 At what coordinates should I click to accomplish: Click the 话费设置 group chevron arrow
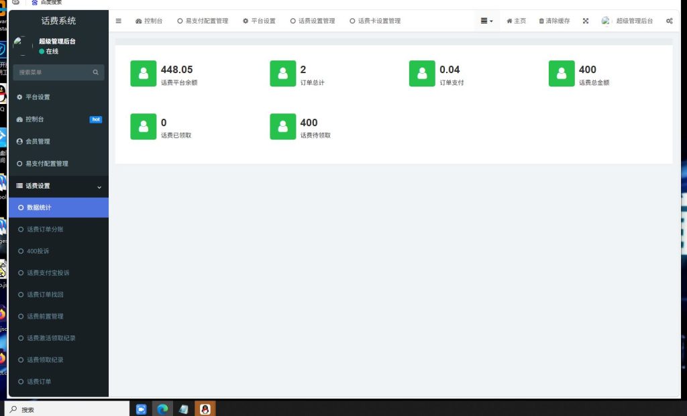click(x=99, y=187)
